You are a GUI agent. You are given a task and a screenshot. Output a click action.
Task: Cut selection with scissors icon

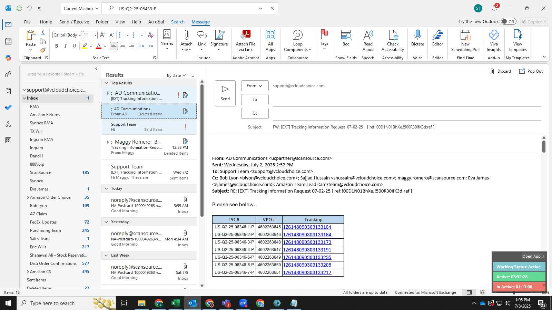tap(43, 32)
